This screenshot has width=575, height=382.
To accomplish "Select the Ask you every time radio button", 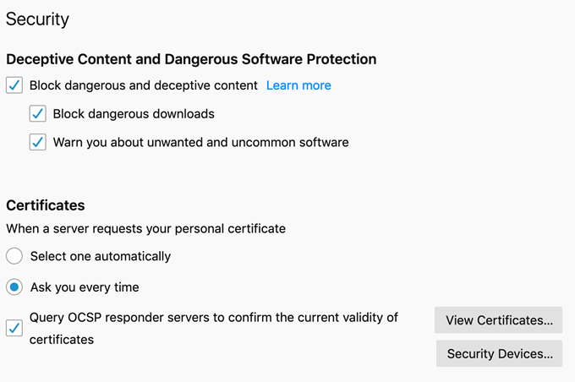I will tap(14, 287).
